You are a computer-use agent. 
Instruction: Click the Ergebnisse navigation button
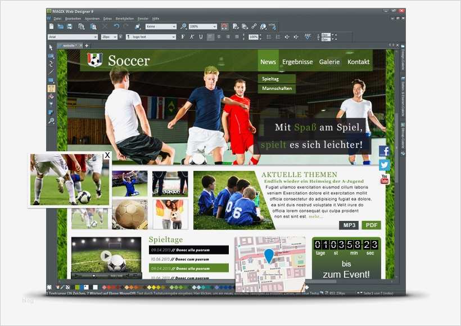(297, 62)
